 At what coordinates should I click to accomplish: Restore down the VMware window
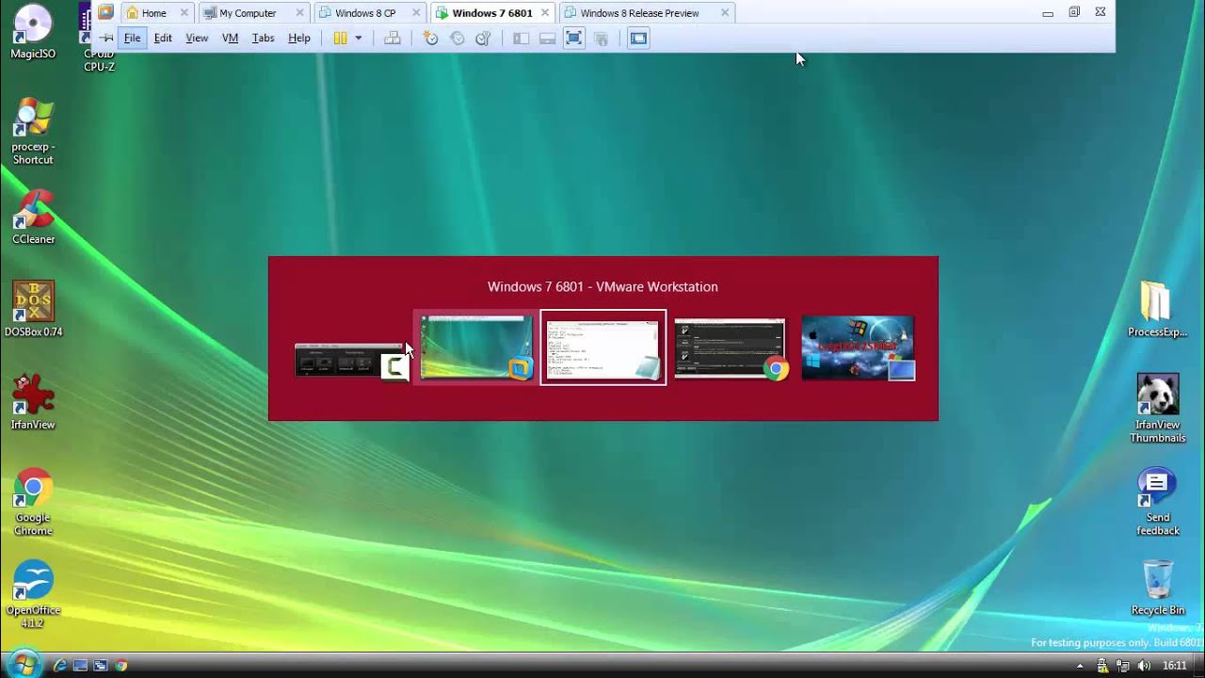click(1074, 12)
